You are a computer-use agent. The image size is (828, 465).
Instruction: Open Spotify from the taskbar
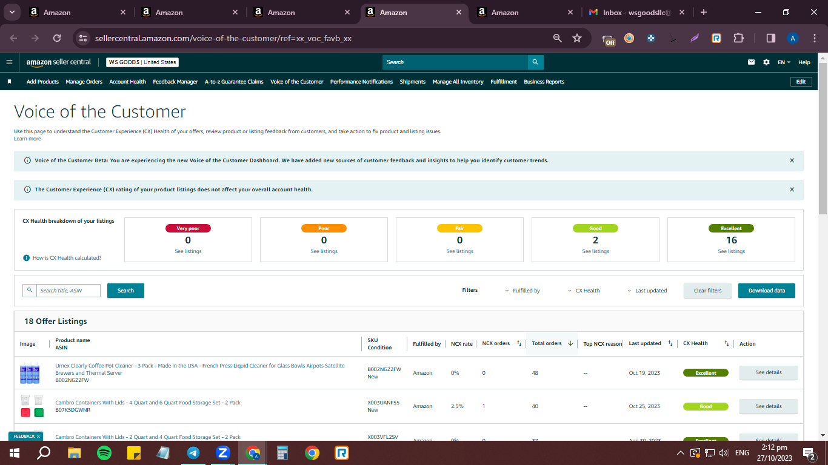pyautogui.click(x=104, y=453)
